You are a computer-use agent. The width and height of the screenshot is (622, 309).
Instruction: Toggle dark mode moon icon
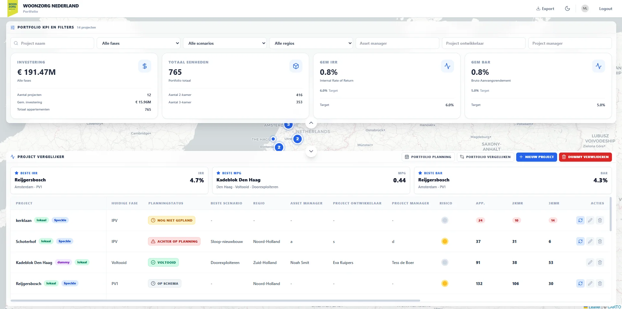(x=567, y=9)
